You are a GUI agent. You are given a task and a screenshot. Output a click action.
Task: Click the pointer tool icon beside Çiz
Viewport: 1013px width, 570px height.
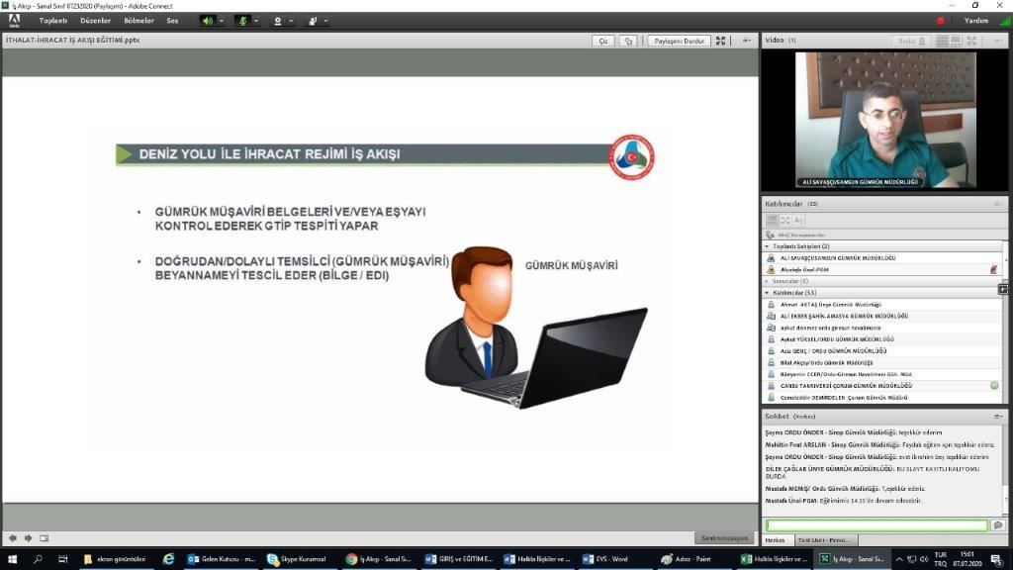click(628, 41)
